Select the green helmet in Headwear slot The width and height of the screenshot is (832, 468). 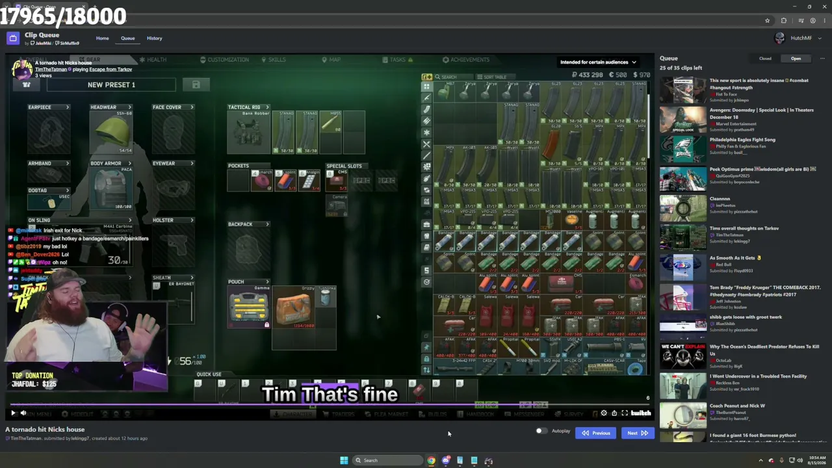112,133
